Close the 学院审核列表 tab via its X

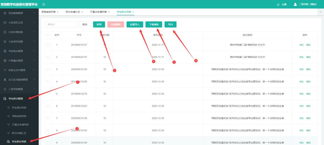[x=58, y=12]
